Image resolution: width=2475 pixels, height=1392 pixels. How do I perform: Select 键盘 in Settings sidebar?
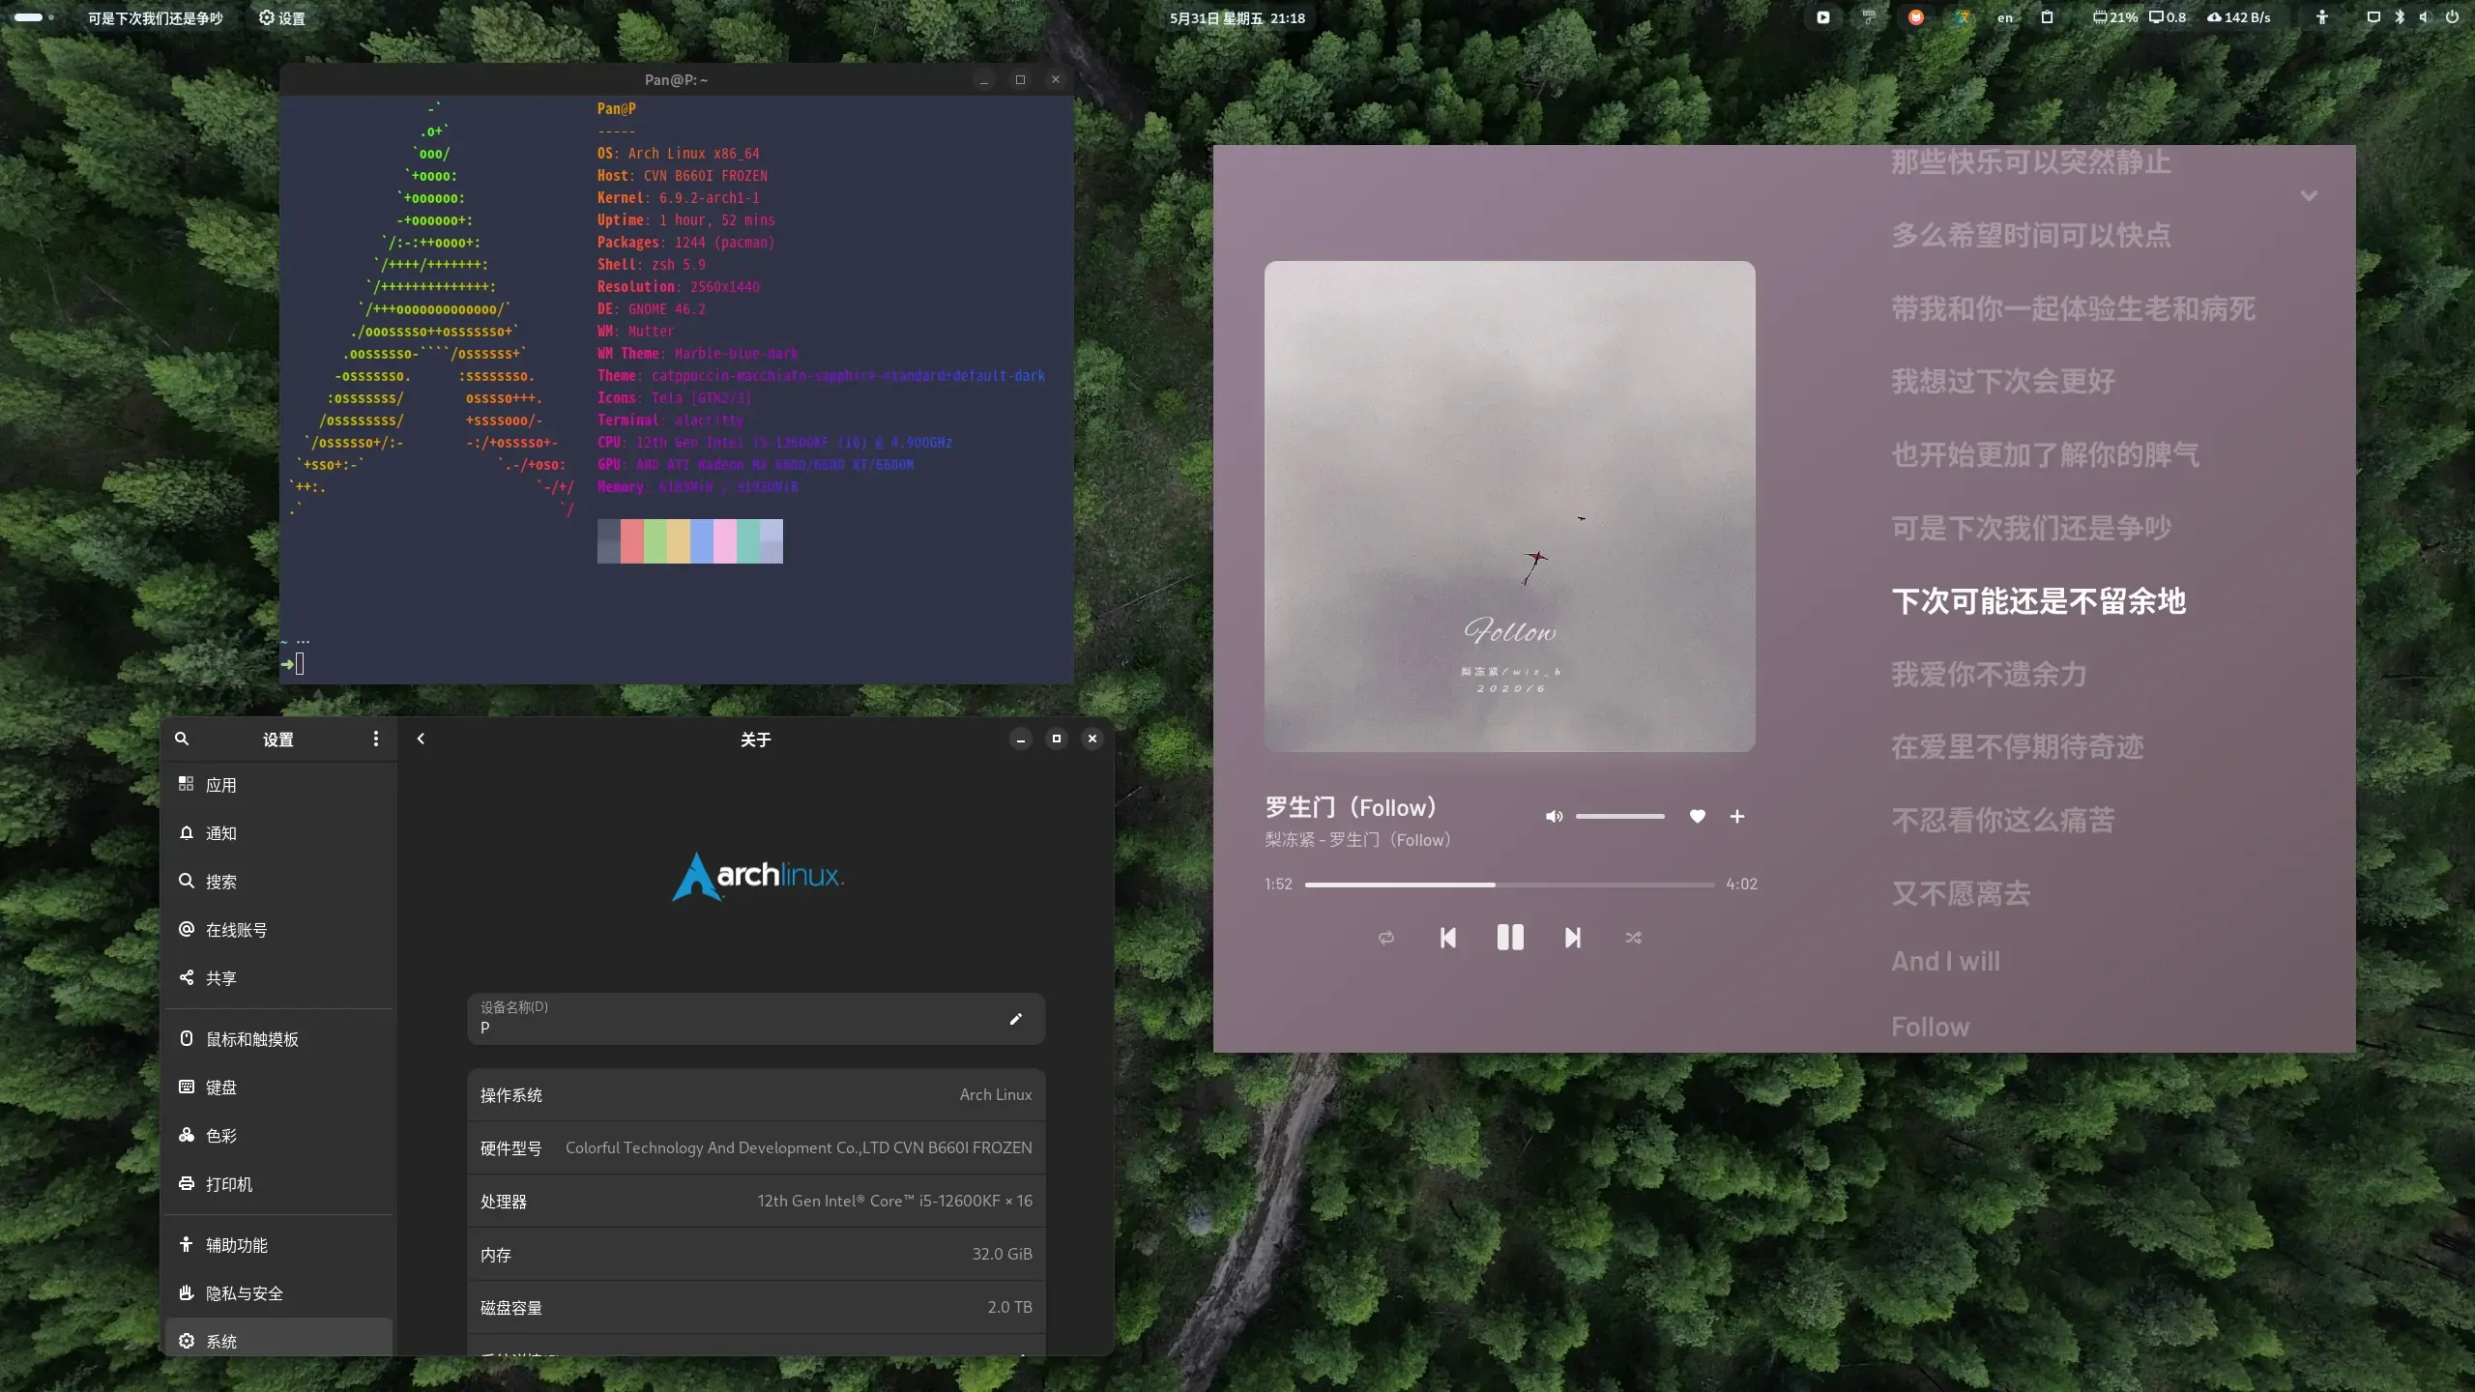pos(279,1087)
